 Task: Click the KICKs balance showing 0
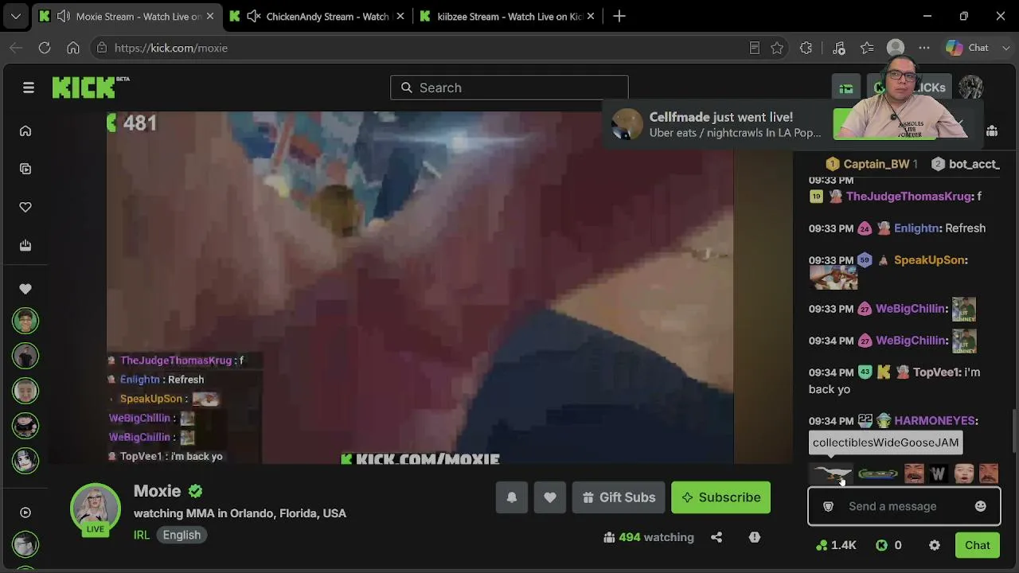(888, 545)
